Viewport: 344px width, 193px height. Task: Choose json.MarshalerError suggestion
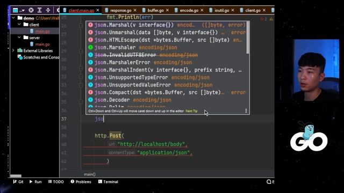point(166,62)
